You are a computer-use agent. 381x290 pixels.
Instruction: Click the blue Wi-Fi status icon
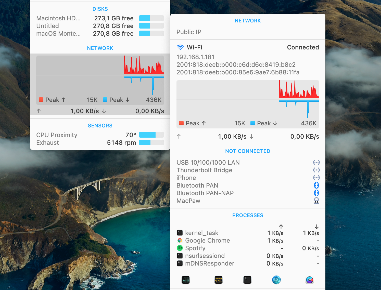[x=180, y=47]
